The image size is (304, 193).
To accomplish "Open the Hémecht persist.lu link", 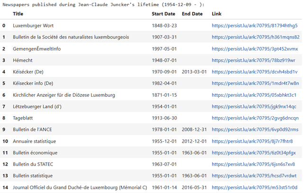I will (x=253, y=60).
